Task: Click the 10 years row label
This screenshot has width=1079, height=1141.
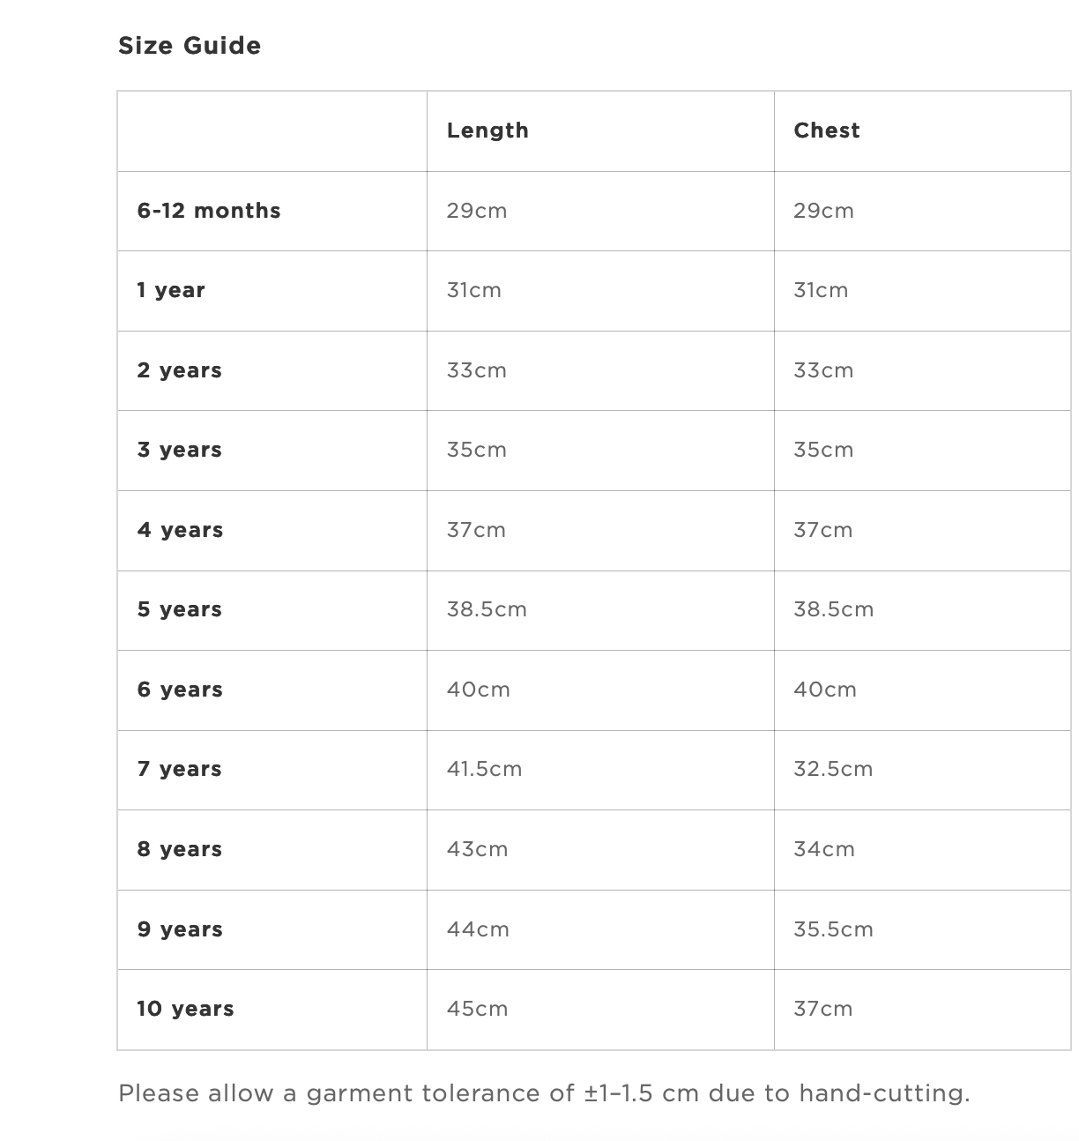Action: [185, 1009]
